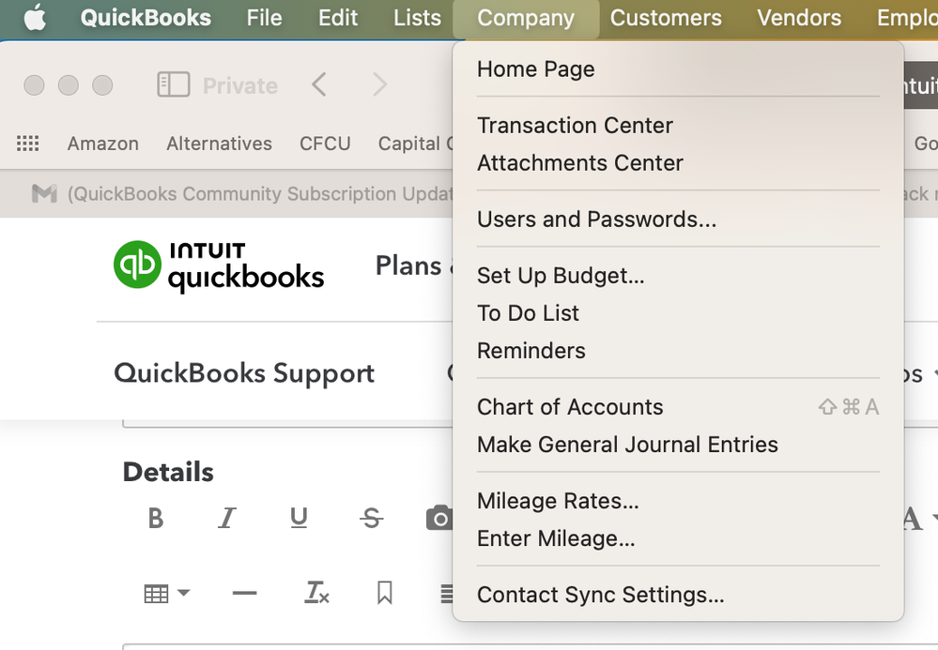Open the File menu
938x650 pixels.
click(x=264, y=17)
